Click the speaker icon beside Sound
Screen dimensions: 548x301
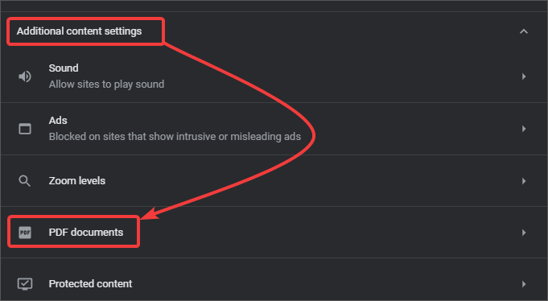click(25, 76)
